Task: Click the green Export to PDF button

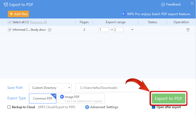Action: pos(169,98)
